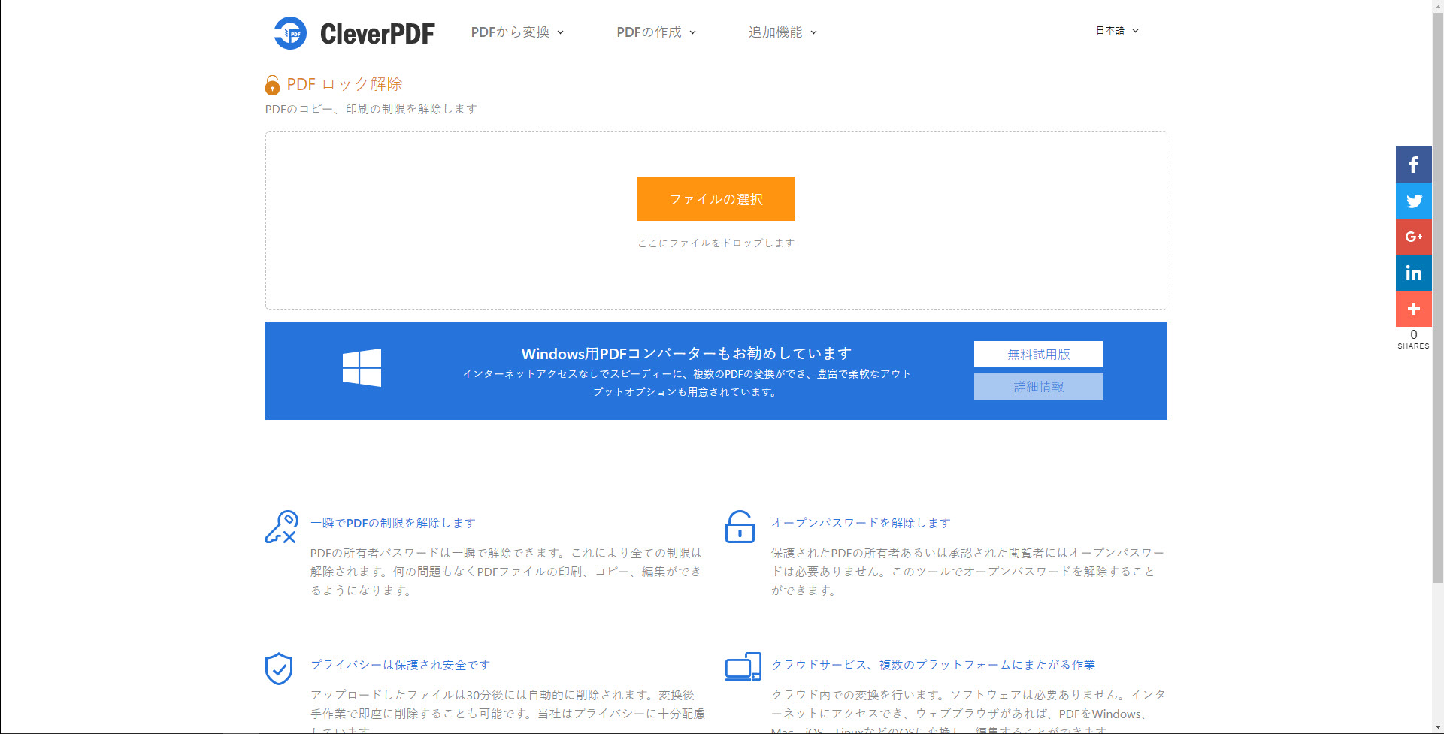Click the shield checkmark privacy icon

click(279, 668)
